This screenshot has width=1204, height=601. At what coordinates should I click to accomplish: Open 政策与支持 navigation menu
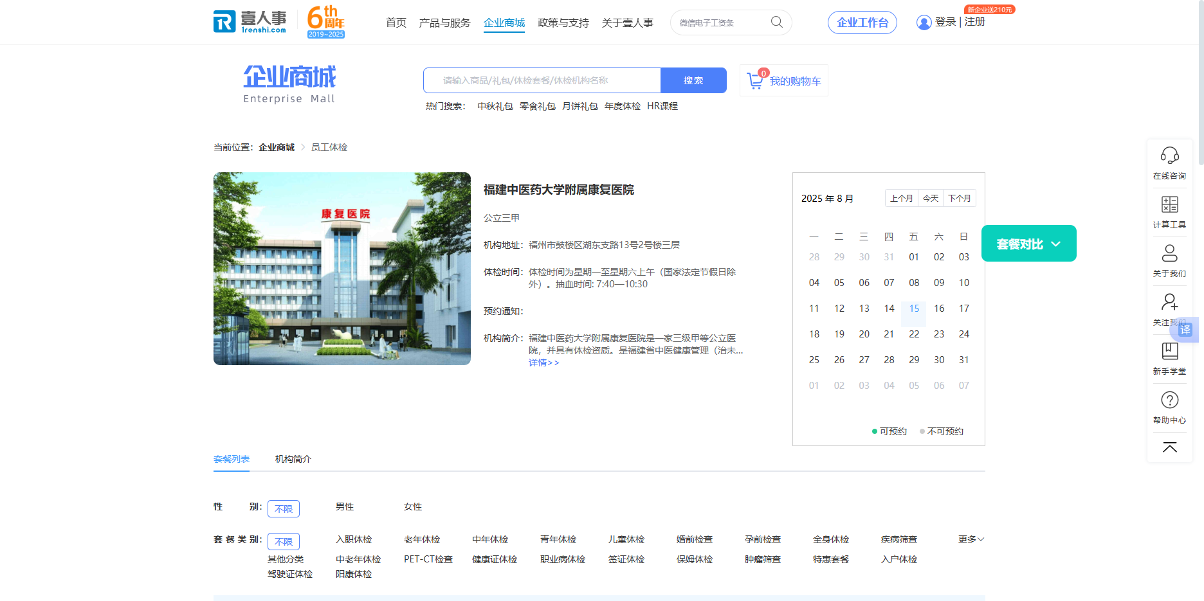(x=563, y=22)
